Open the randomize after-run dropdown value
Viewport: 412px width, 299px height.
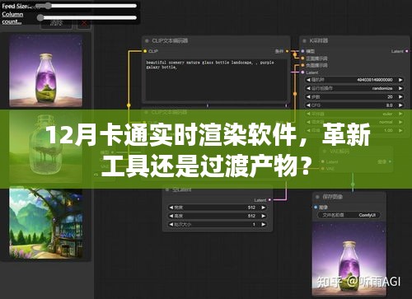pos(382,88)
